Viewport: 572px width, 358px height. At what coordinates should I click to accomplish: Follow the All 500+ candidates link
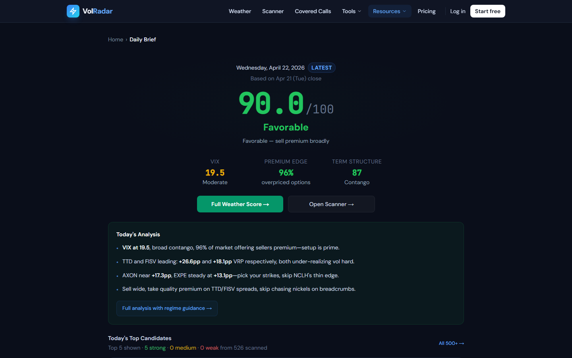coord(451,343)
